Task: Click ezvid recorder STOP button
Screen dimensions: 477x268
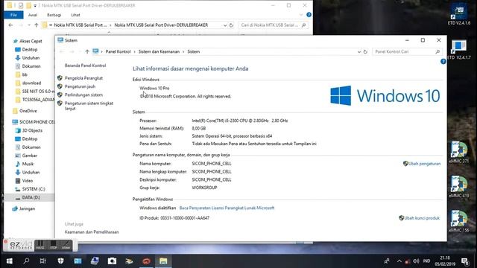Action: click(54, 245)
